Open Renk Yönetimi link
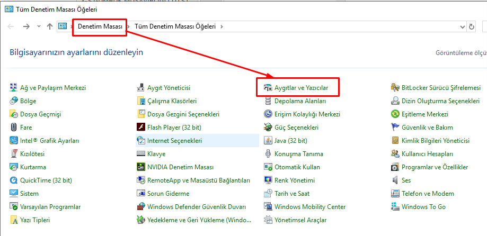The height and width of the screenshot is (236, 487). (295, 180)
